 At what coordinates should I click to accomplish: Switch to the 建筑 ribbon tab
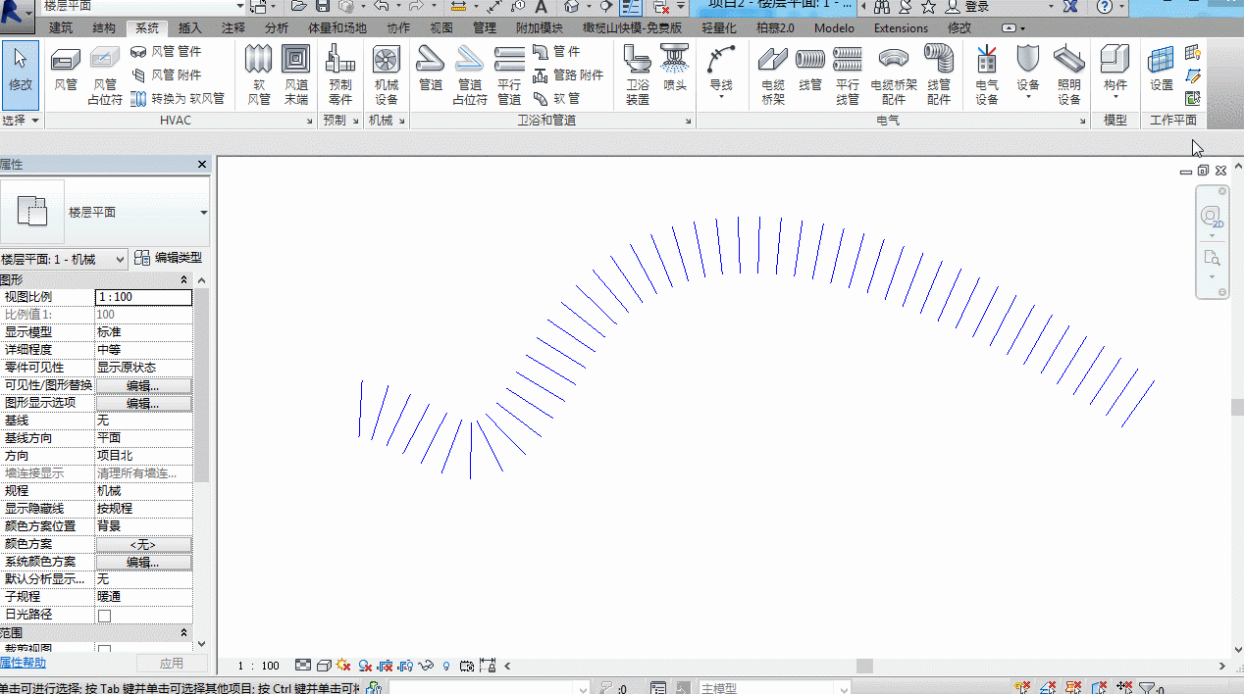[61, 28]
